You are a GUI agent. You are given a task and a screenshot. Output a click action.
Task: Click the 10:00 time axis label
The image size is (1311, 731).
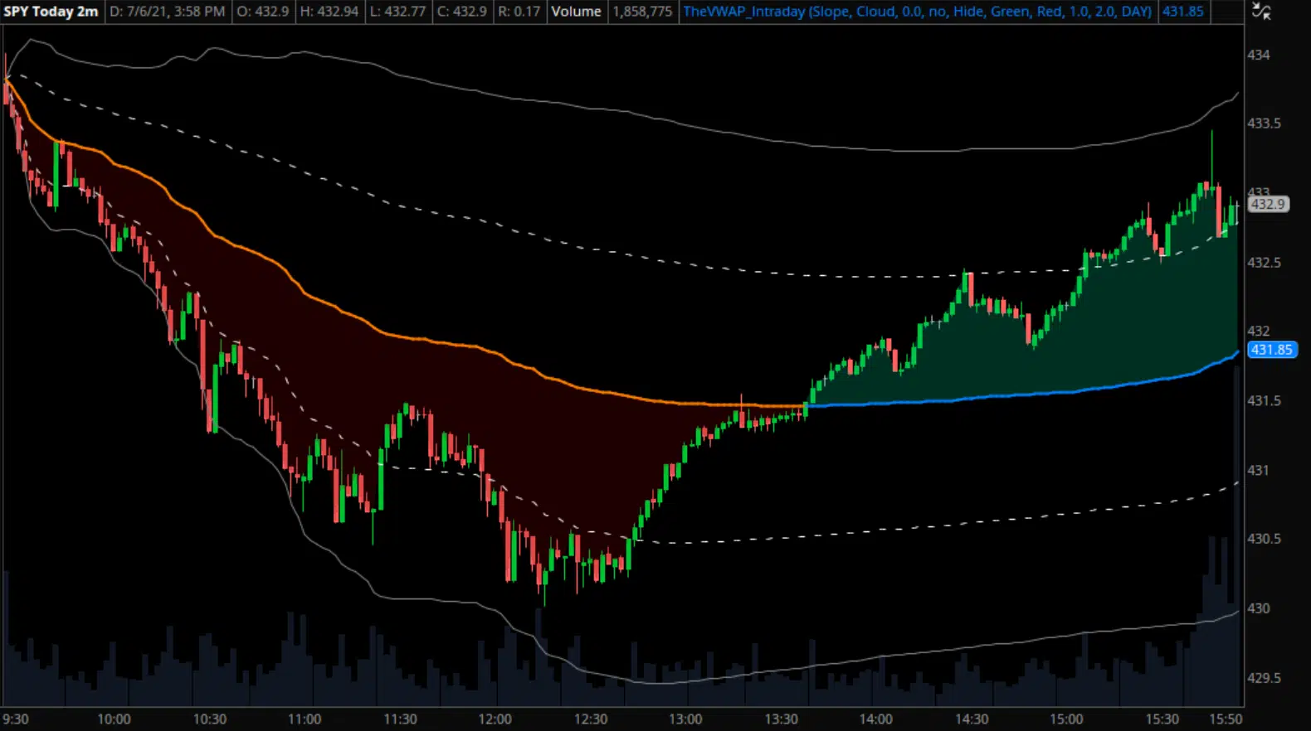114,719
